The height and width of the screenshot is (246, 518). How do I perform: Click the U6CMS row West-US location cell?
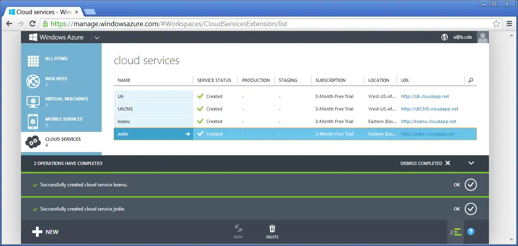coord(382,109)
